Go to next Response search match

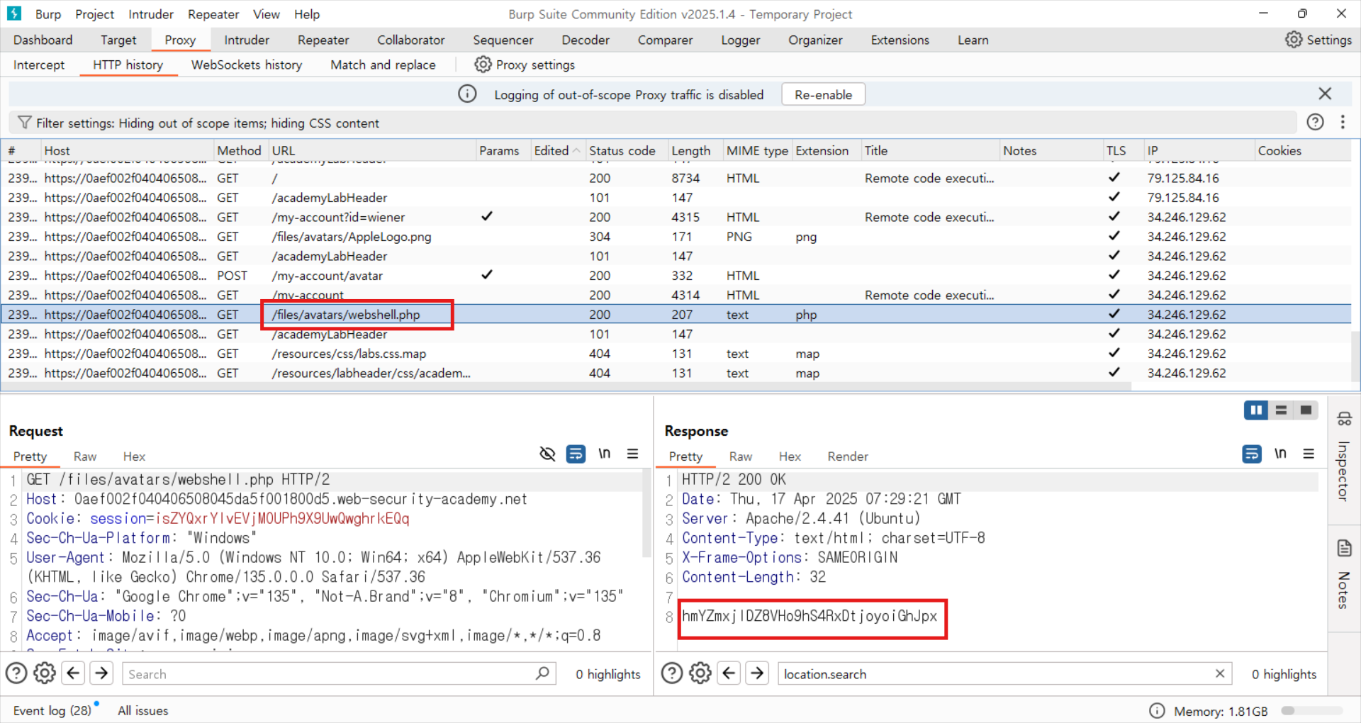758,673
